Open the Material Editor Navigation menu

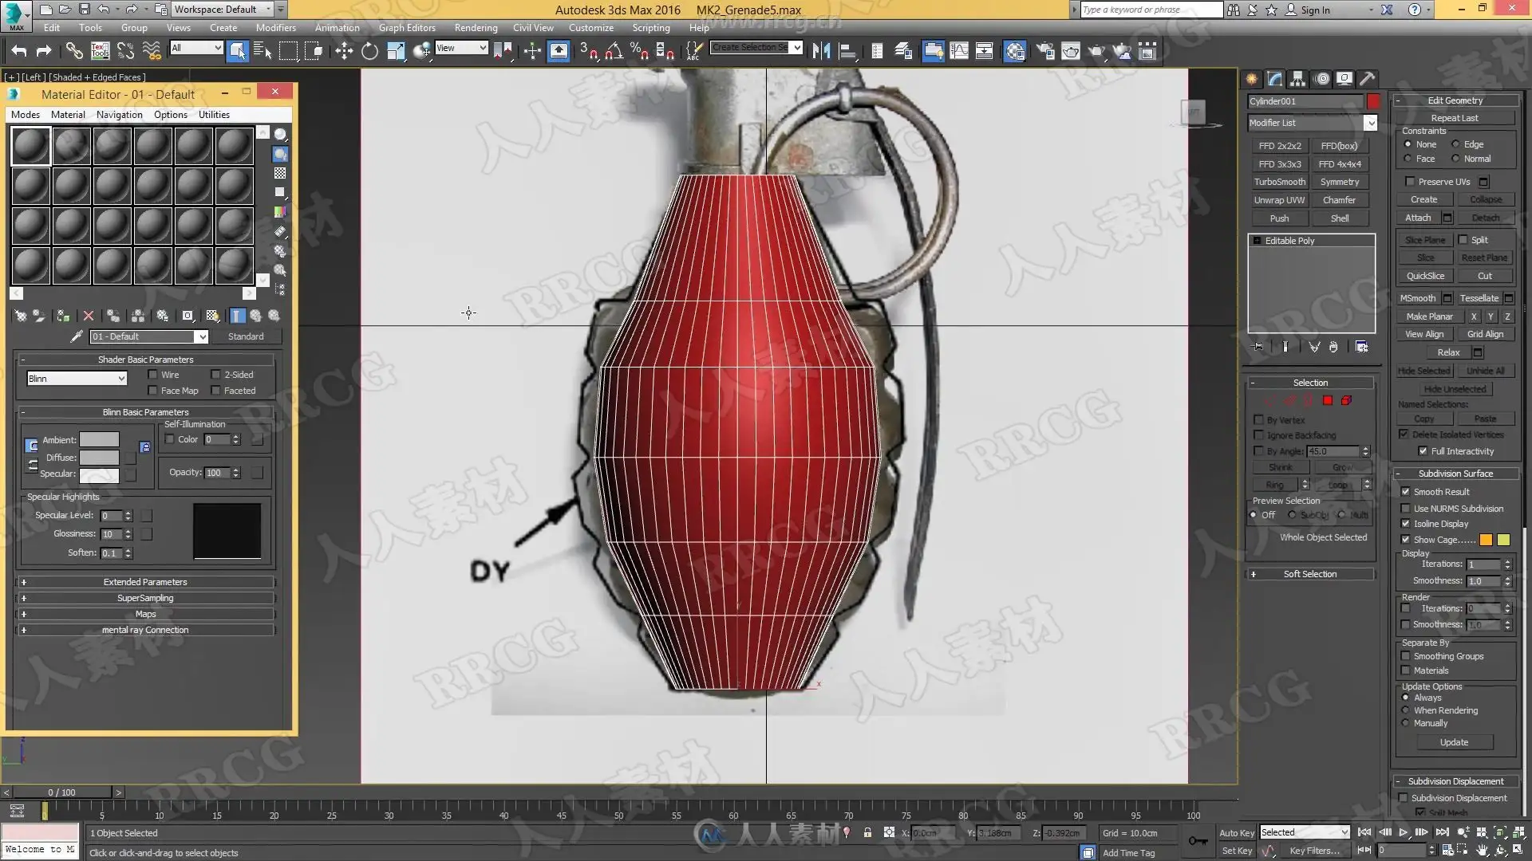tap(119, 115)
